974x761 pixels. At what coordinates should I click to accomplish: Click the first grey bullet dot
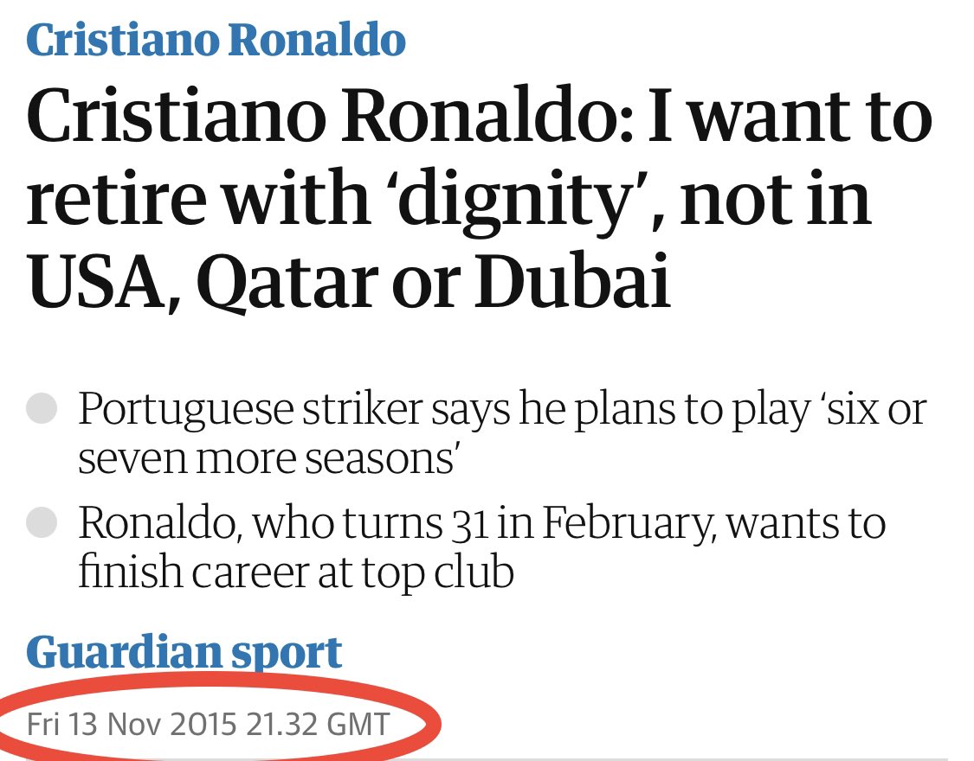coord(42,409)
